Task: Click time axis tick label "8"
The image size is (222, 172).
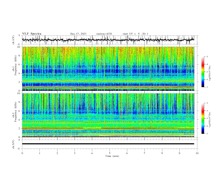Action: [162, 153]
